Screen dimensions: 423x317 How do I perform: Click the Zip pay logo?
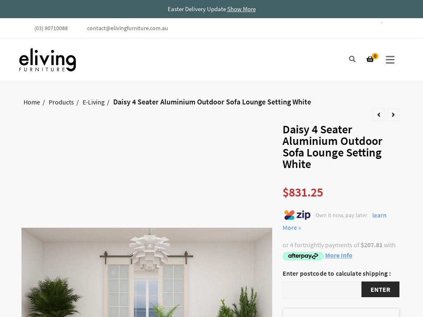(x=297, y=215)
